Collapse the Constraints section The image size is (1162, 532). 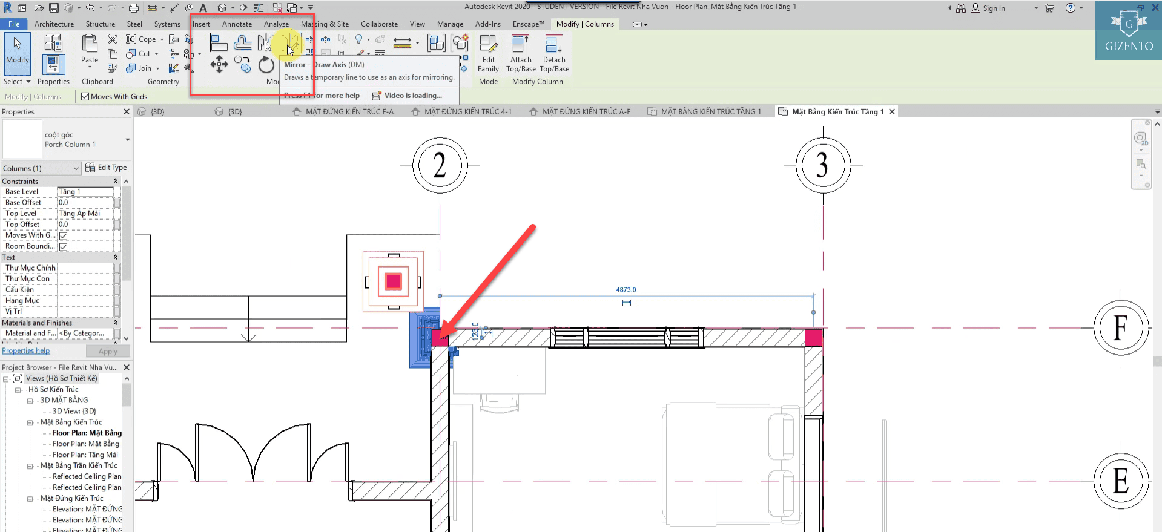115,182
